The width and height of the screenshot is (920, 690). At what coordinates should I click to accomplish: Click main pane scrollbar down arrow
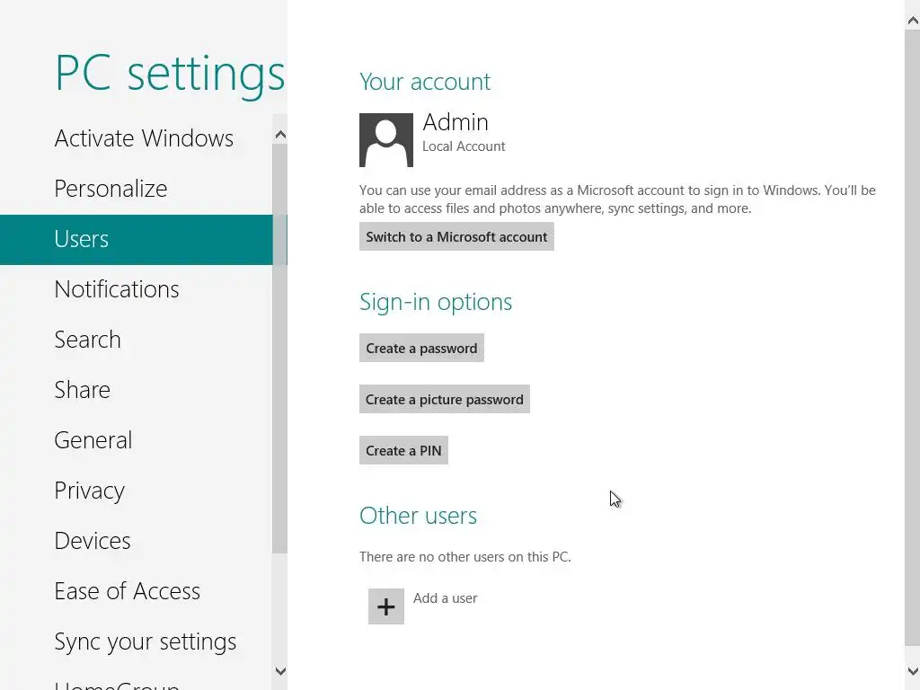[x=913, y=671]
